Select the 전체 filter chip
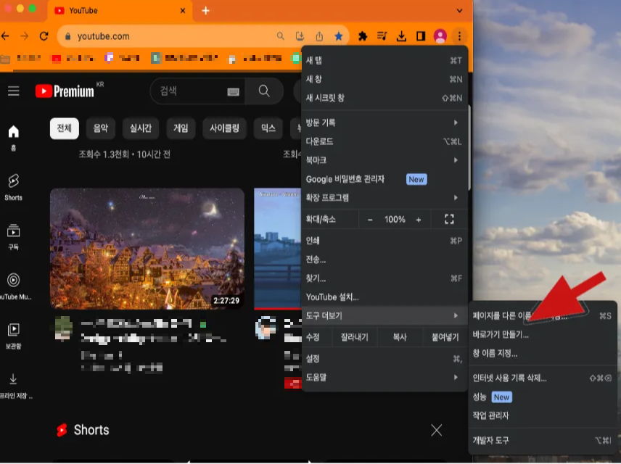The width and height of the screenshot is (621, 464). click(64, 128)
